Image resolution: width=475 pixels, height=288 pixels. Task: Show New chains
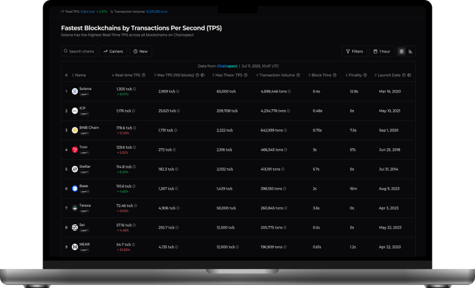pos(141,52)
